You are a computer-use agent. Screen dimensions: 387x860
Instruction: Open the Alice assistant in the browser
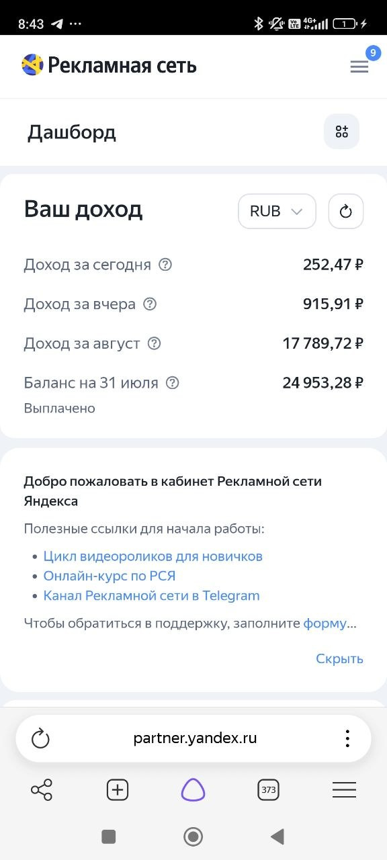193,790
